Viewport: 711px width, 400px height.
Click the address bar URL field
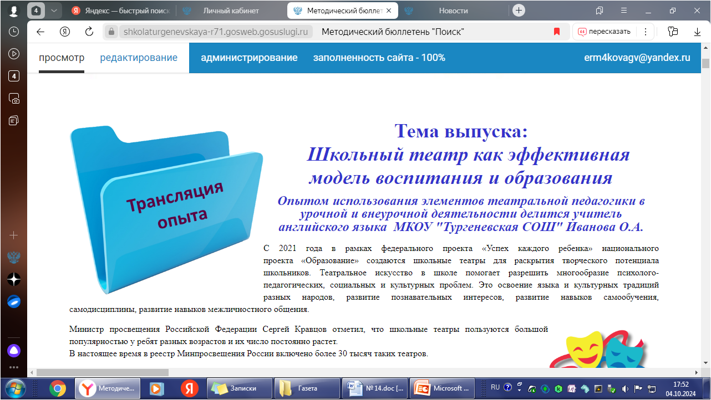(335, 32)
